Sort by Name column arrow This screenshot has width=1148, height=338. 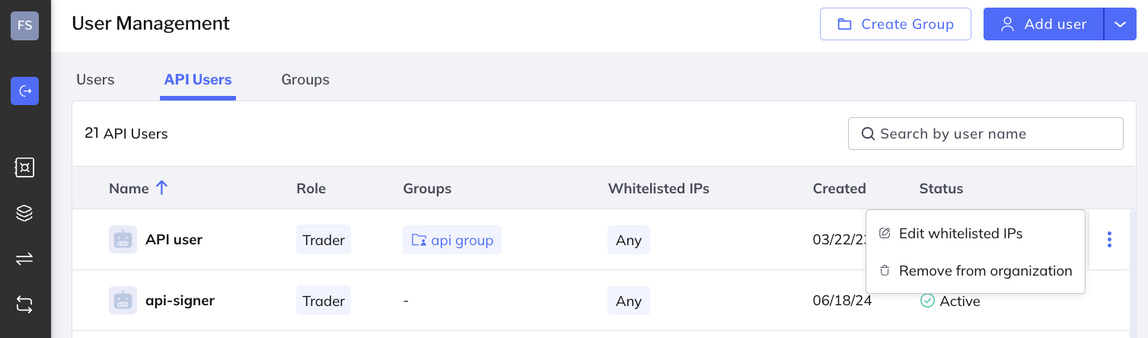[x=161, y=188]
